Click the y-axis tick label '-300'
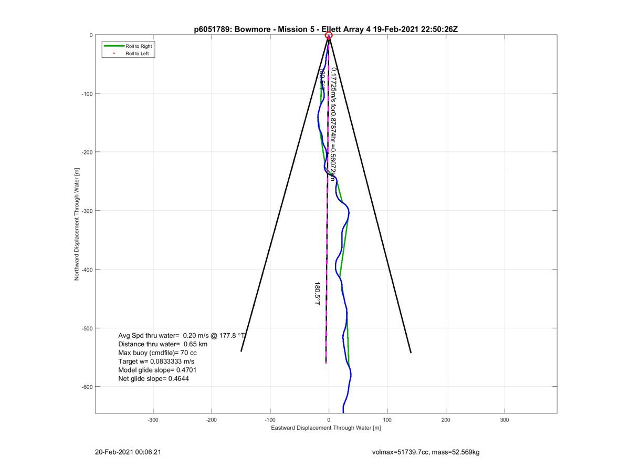Screen dimensions: 630x465 pyautogui.click(x=87, y=211)
